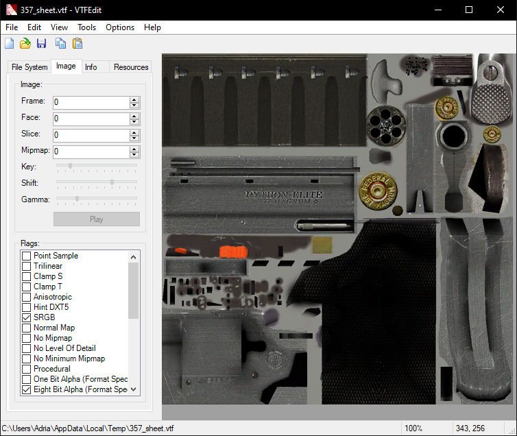
Task: Click into the Frame number field
Action: 92,102
